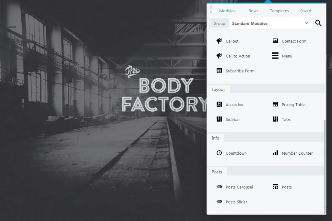
Task: Click the grid icon beside Posts module
Action: [275, 187]
